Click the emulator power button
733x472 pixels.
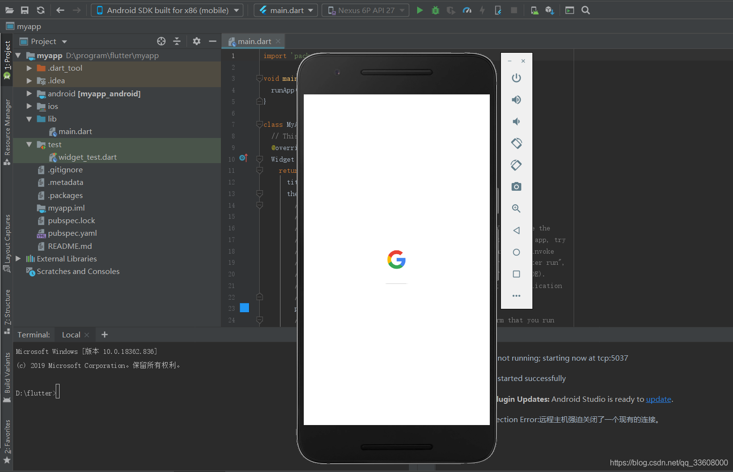(x=516, y=78)
